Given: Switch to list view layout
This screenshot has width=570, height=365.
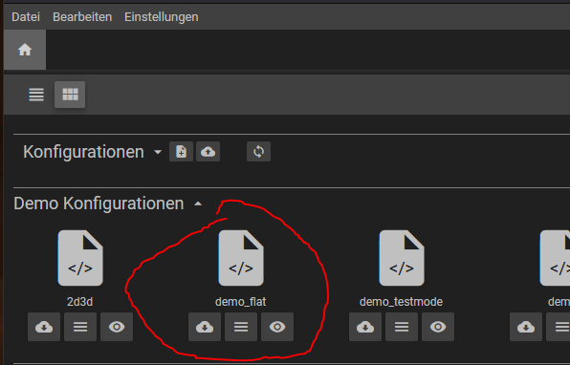Looking at the screenshot, I should (36, 95).
